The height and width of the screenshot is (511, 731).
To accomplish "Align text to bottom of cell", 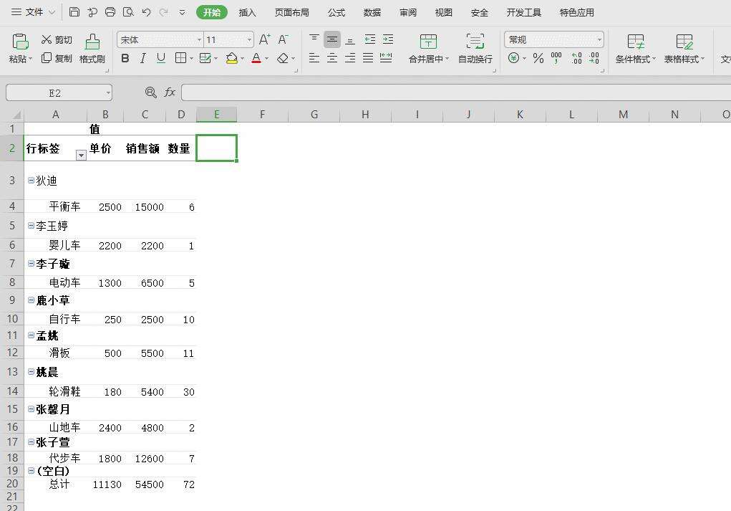I will [349, 39].
